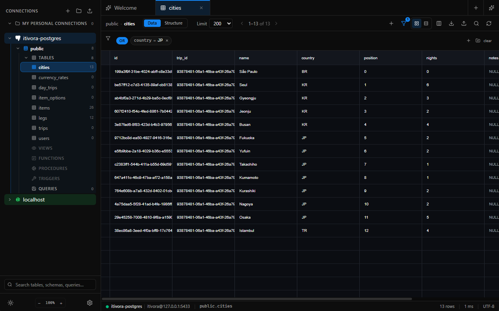
Task: Open the Structure view tab
Action: click(173, 23)
